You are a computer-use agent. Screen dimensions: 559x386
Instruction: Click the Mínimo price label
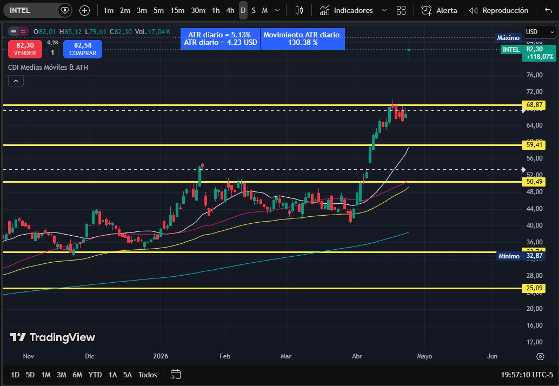tap(509, 256)
